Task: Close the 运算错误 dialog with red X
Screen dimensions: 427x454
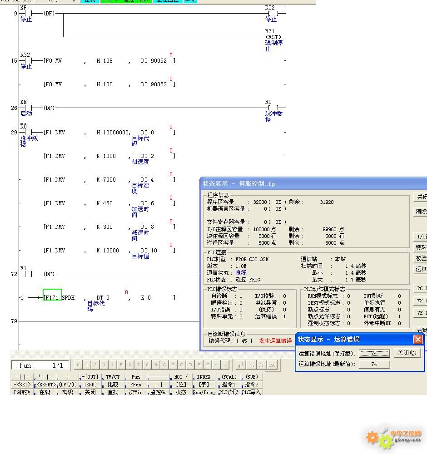Action: coord(418,339)
